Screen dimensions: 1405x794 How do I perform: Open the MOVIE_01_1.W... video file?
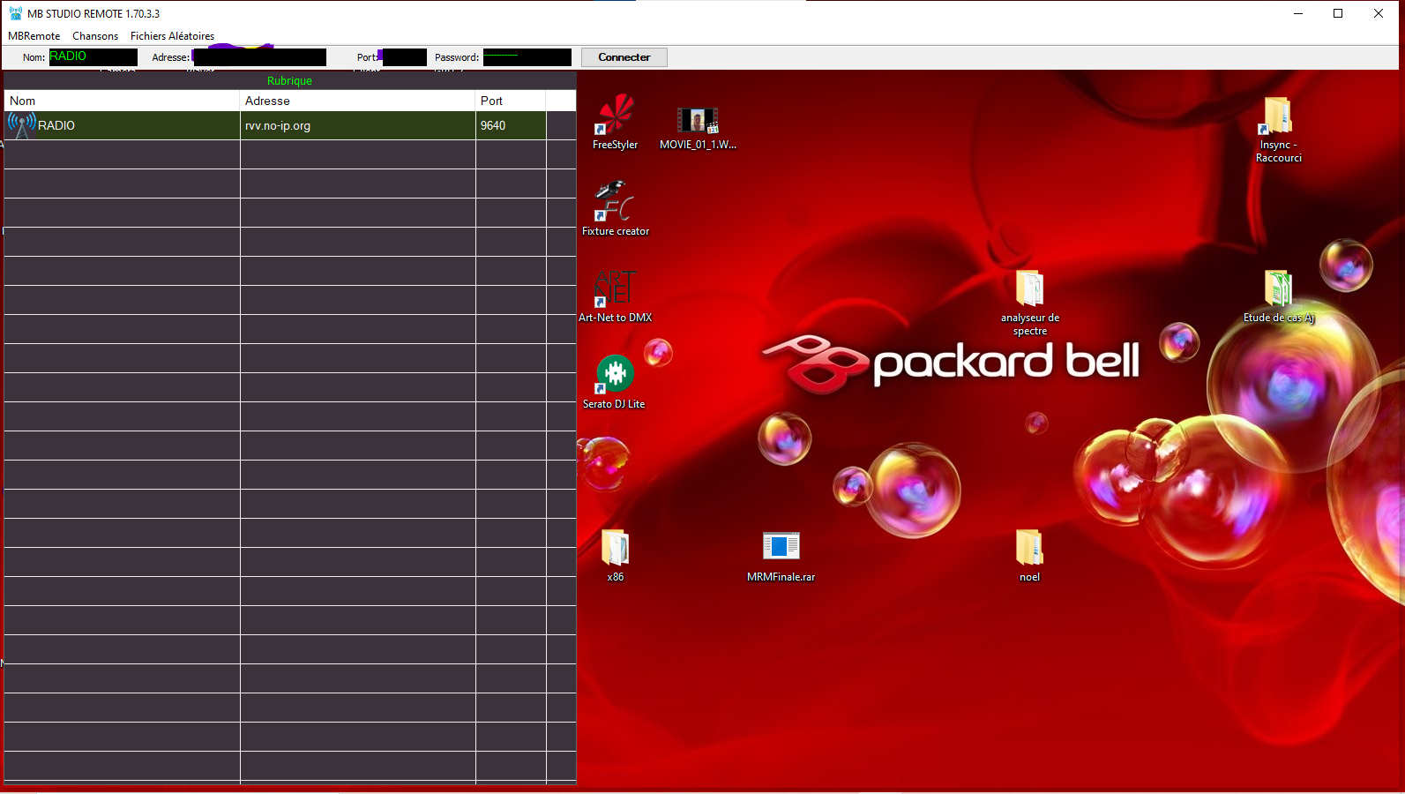point(698,128)
